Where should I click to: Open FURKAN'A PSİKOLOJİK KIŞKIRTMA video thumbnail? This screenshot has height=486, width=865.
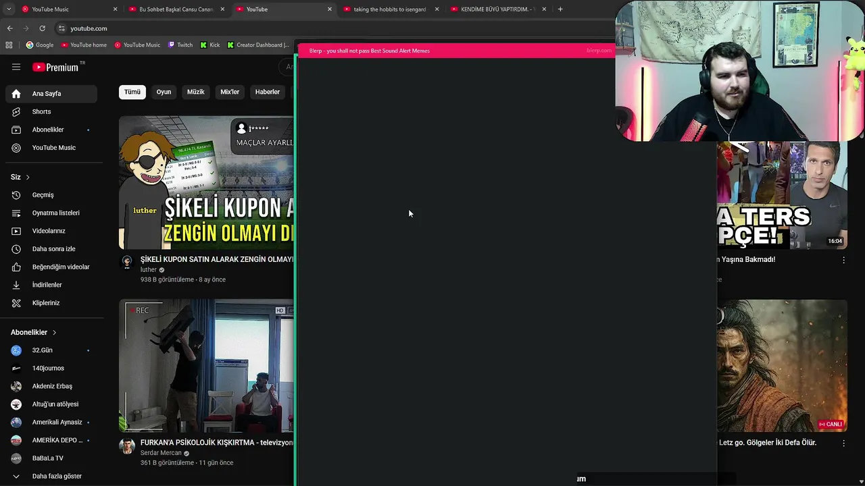(206, 366)
